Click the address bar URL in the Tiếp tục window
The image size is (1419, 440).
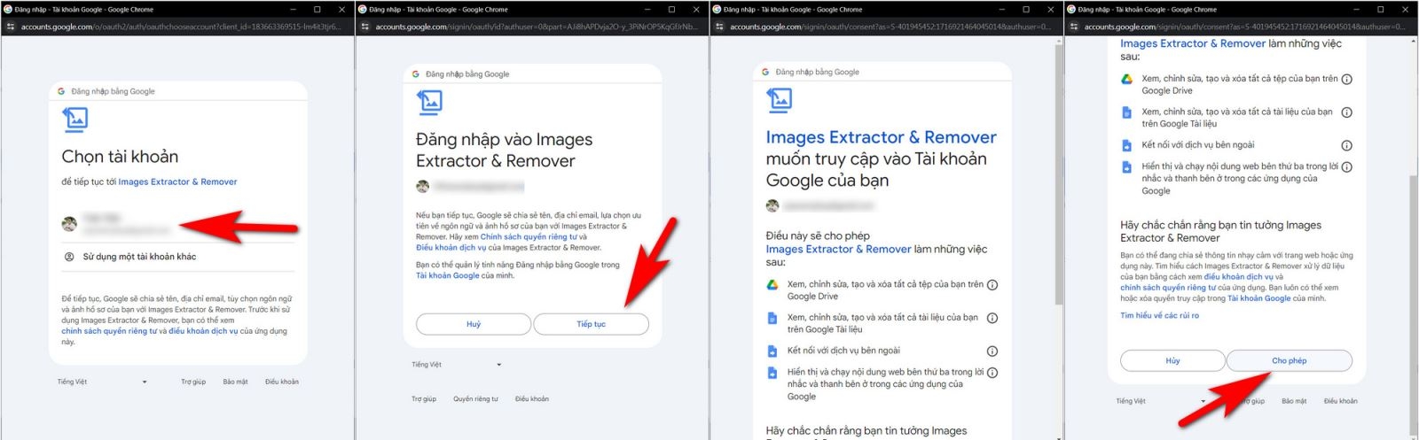tap(536, 27)
